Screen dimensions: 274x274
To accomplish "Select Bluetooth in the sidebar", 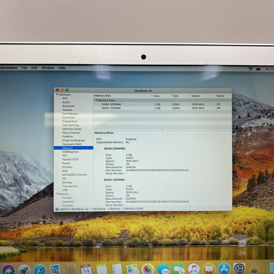I will (x=68, y=106).
